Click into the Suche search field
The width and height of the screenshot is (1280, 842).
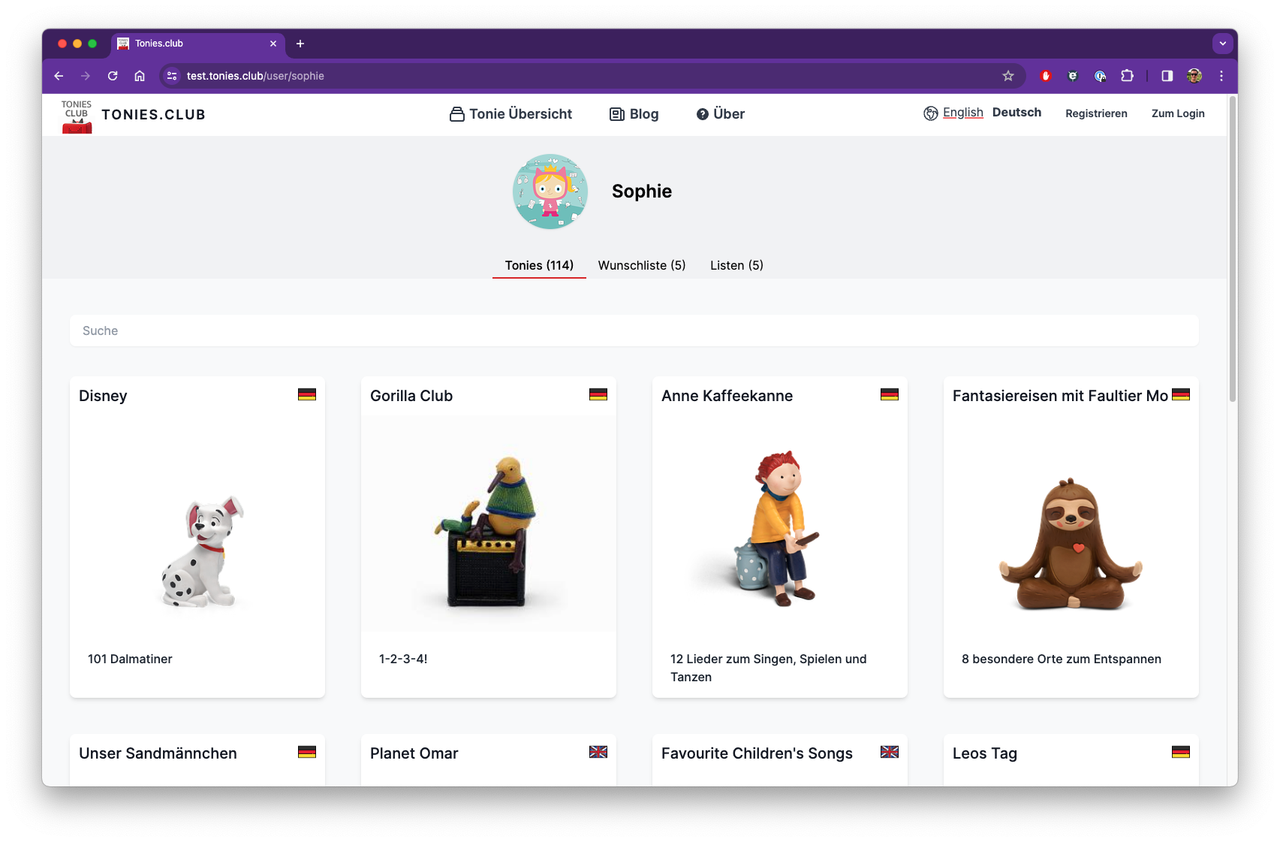point(634,330)
